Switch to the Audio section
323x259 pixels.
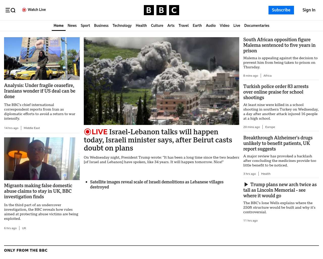tap(211, 26)
